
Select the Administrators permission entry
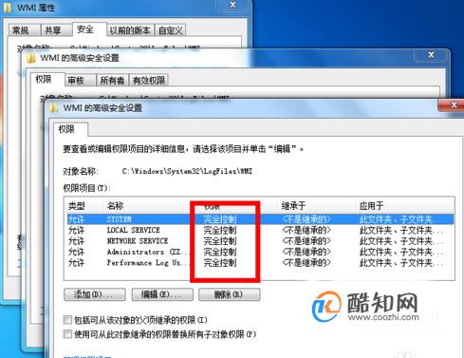point(260,252)
